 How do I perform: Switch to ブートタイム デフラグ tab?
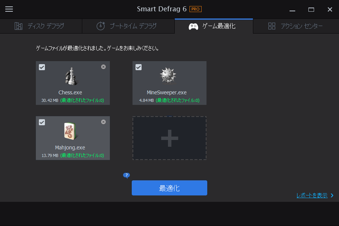point(128,26)
